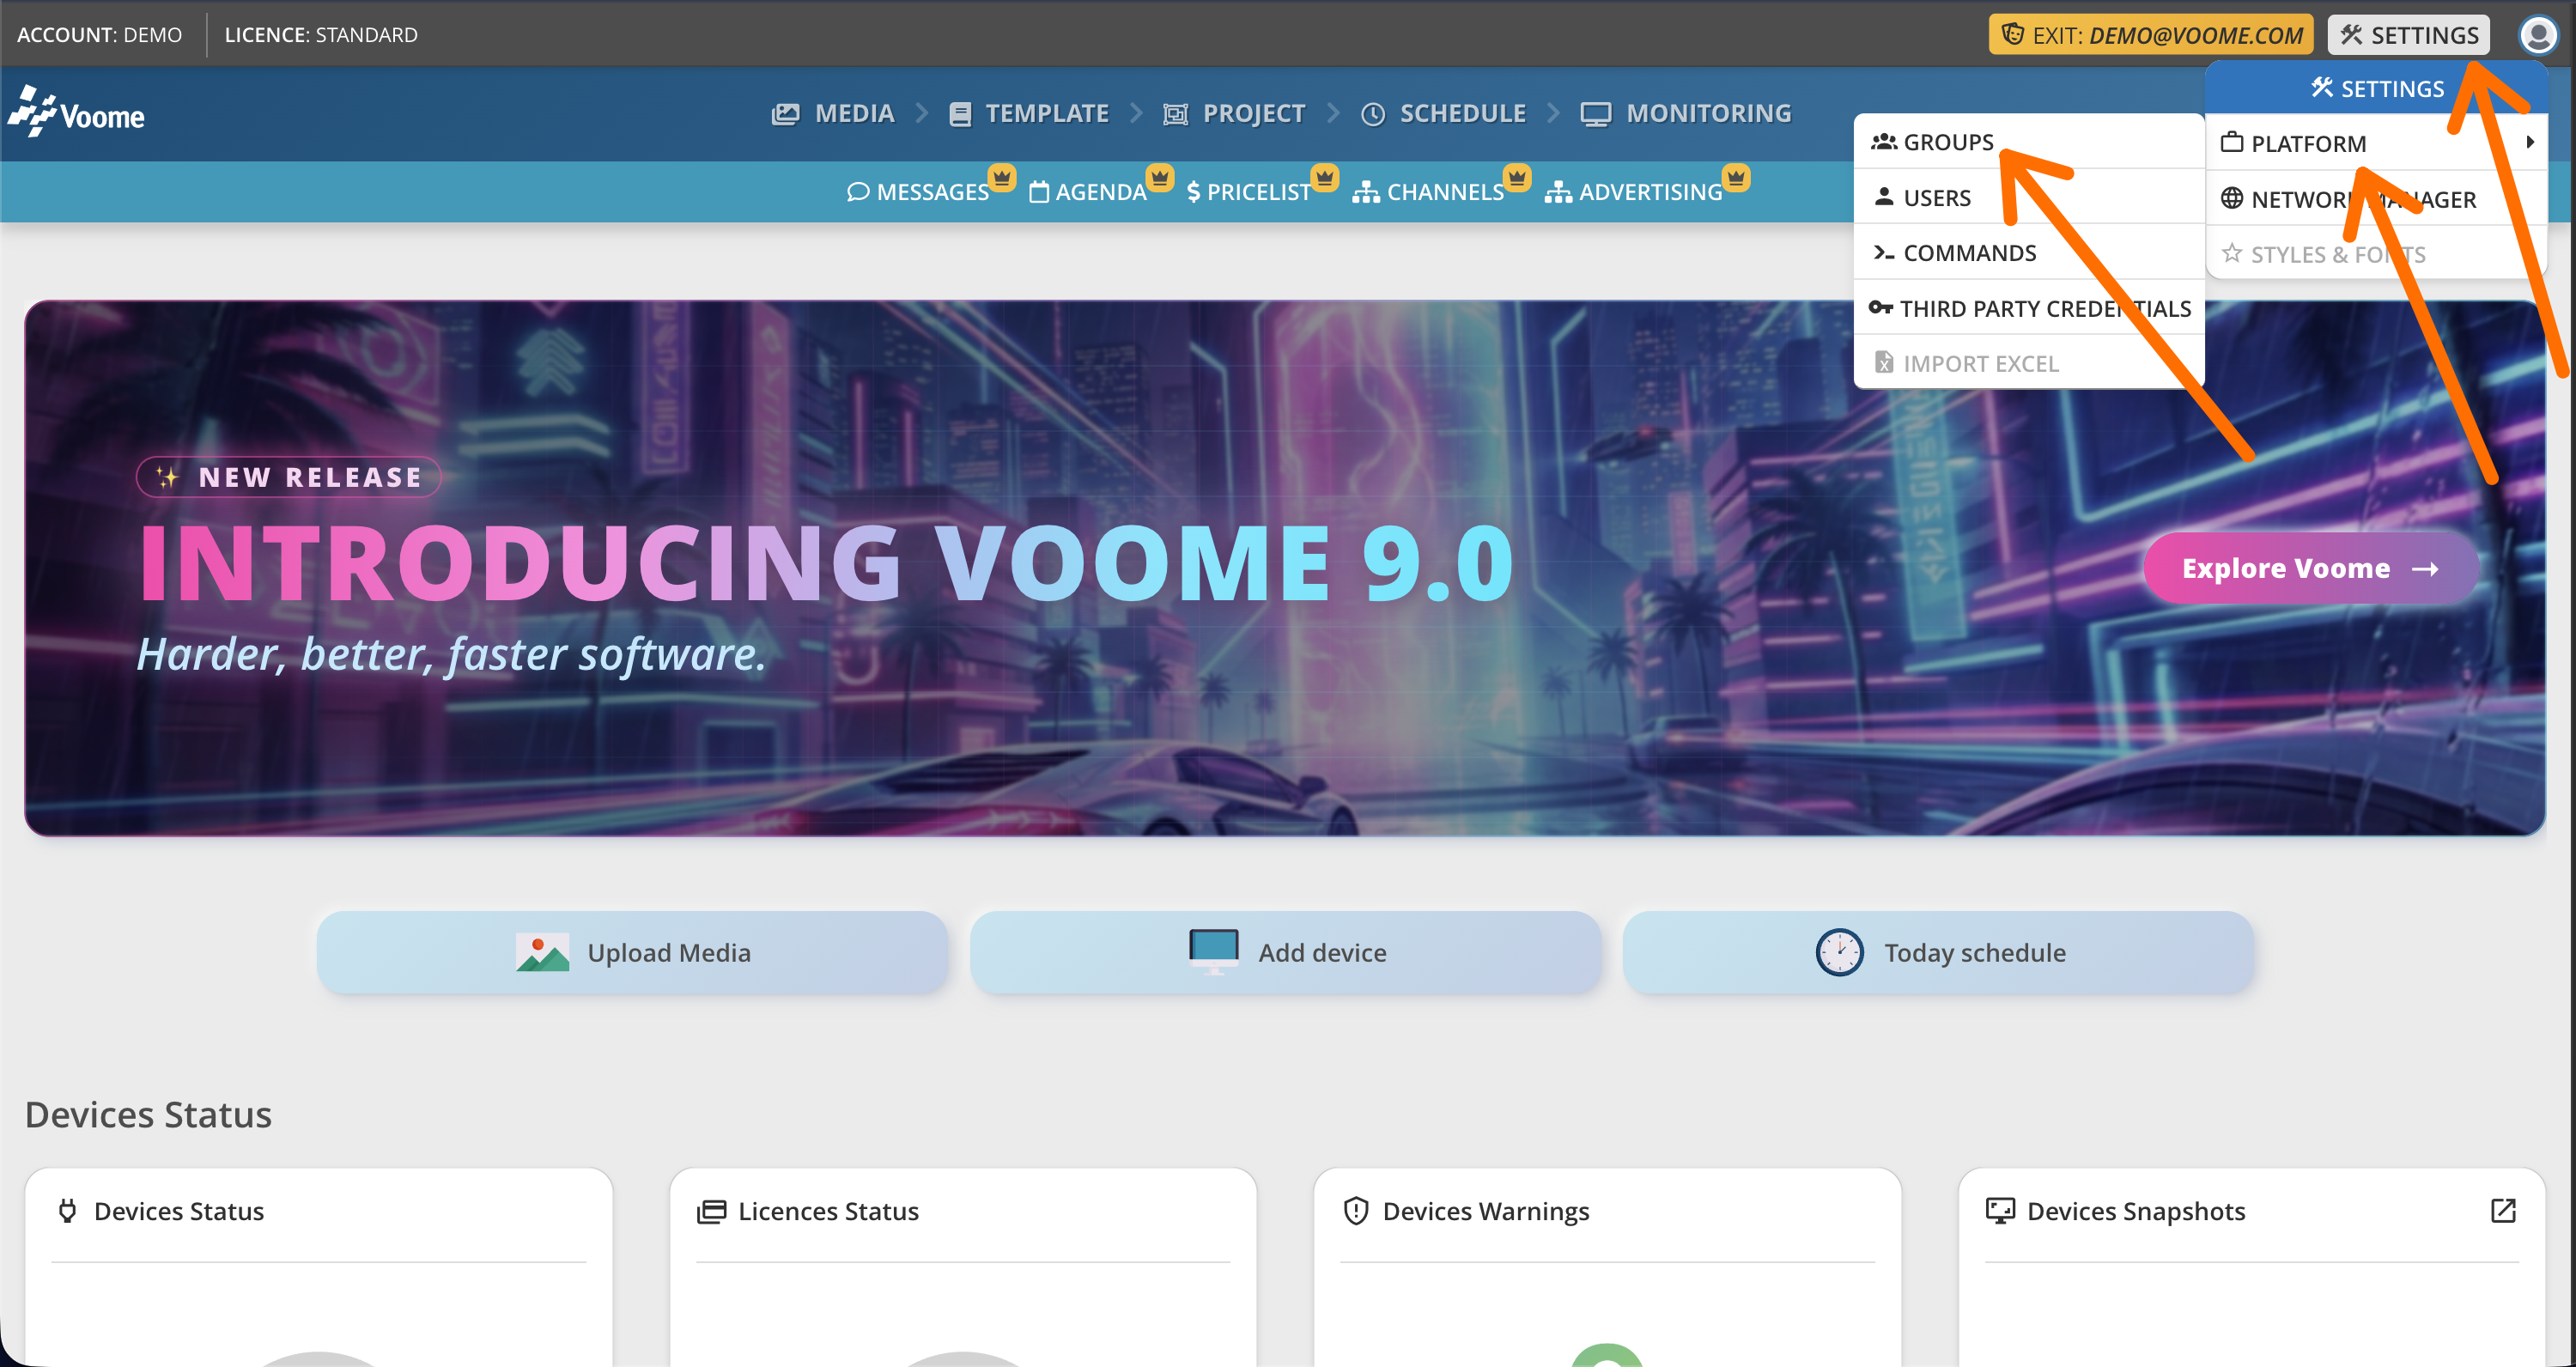Click the Network Manager globe icon
This screenshot has height=1367, width=2576.
tap(2232, 198)
